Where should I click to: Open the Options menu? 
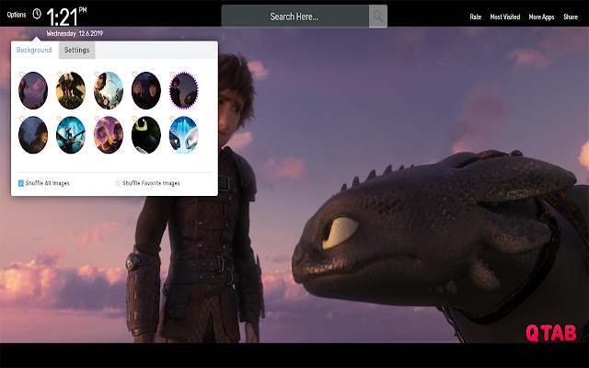(17, 15)
